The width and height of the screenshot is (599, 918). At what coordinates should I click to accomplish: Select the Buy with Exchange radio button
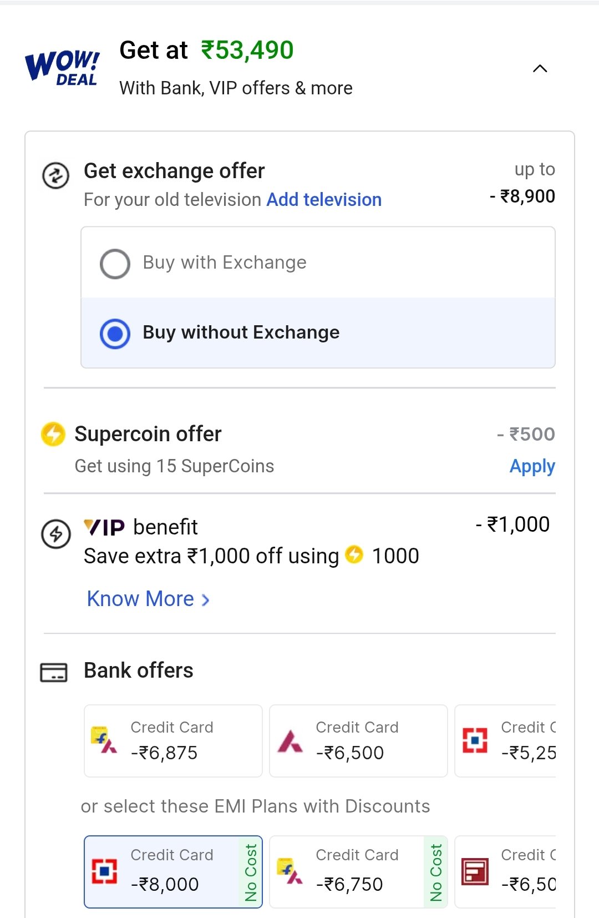pos(115,263)
